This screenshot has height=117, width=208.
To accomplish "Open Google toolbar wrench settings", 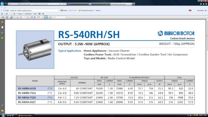I will click(x=205, y=10).
